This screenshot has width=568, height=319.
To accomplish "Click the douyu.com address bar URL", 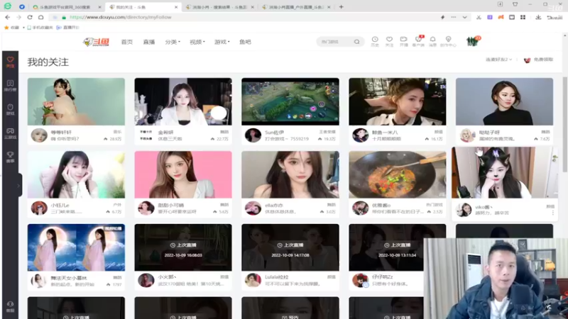I will tap(120, 17).
